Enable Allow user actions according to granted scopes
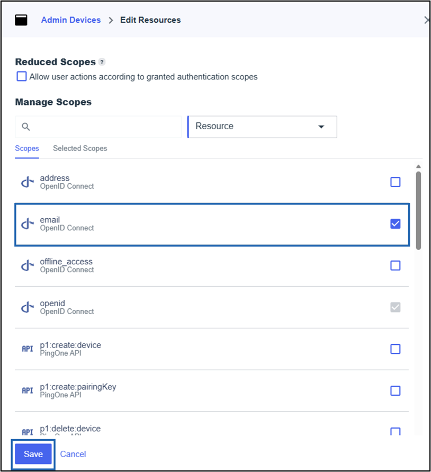Viewport: 431px width, 472px height. click(x=21, y=76)
